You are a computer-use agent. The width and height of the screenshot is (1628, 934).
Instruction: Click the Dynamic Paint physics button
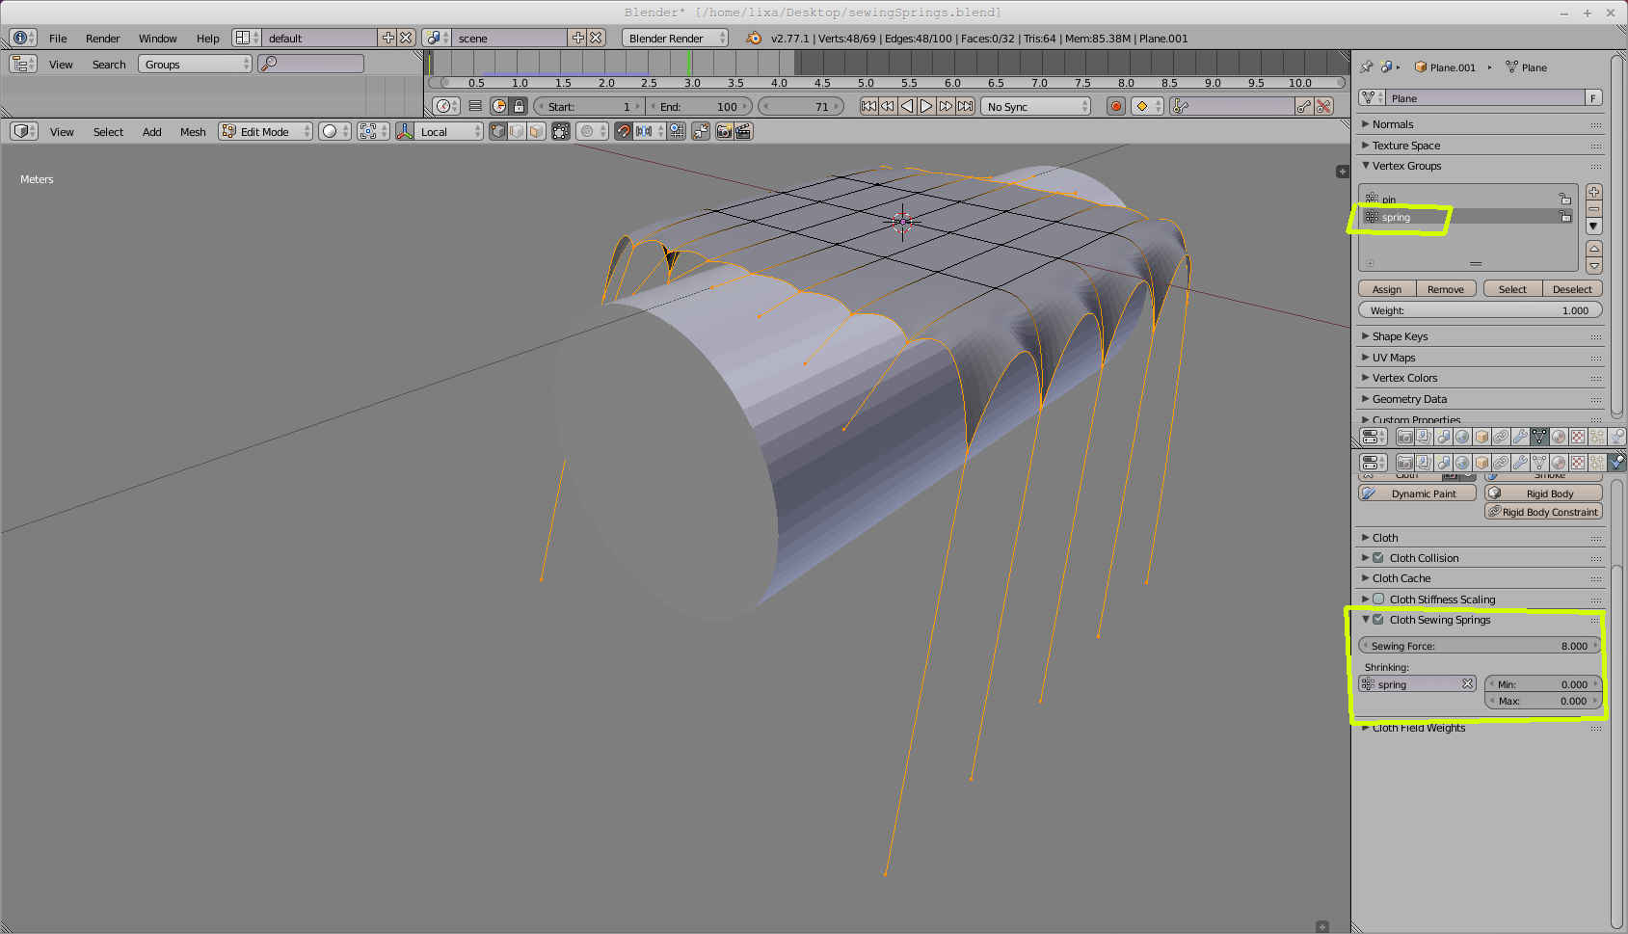(1417, 494)
